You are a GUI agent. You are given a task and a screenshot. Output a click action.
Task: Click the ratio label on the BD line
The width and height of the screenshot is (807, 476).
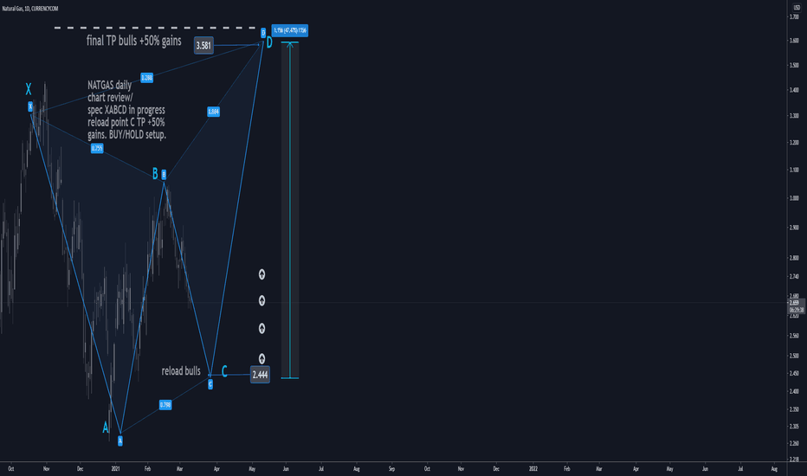[214, 112]
